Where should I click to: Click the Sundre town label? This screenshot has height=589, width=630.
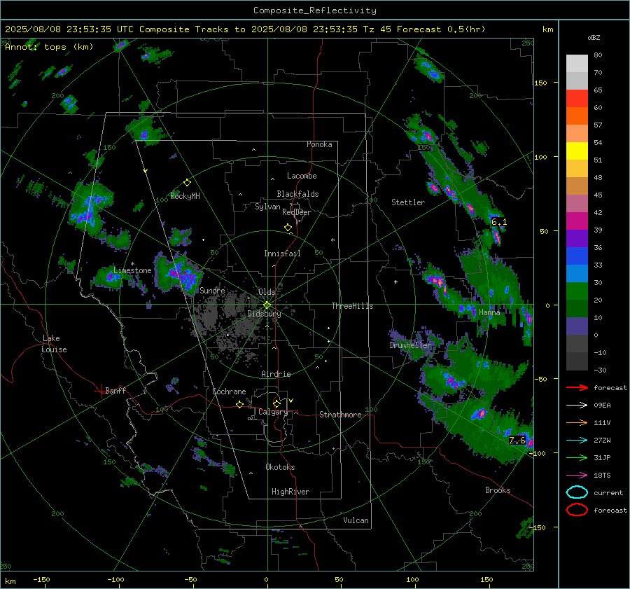tap(212, 291)
